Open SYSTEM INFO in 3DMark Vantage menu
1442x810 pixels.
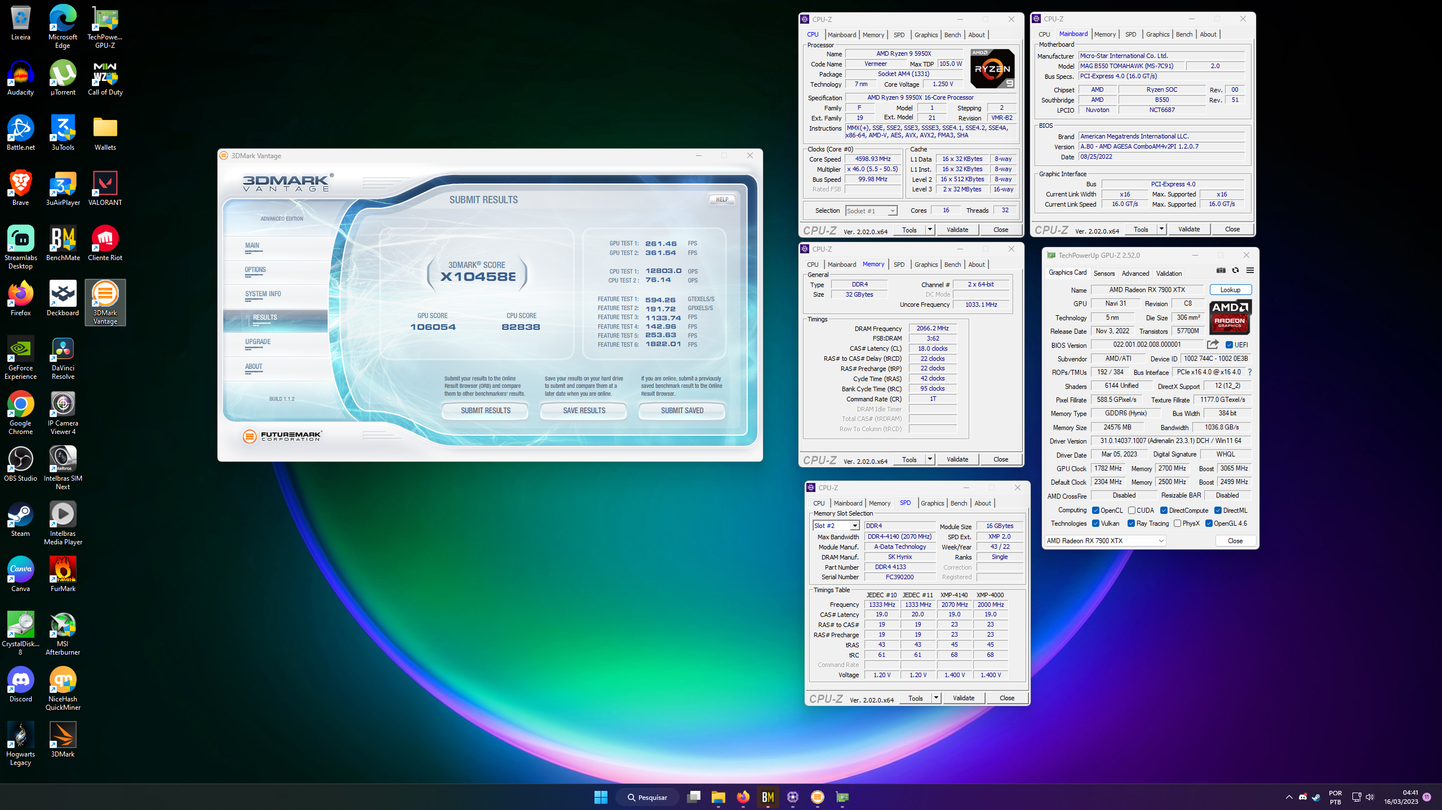point(263,294)
